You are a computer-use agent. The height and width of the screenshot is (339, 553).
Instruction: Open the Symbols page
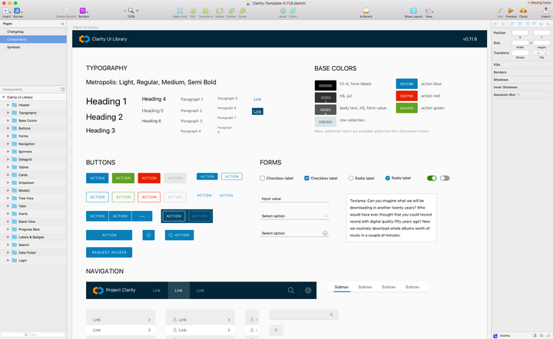tap(33, 48)
